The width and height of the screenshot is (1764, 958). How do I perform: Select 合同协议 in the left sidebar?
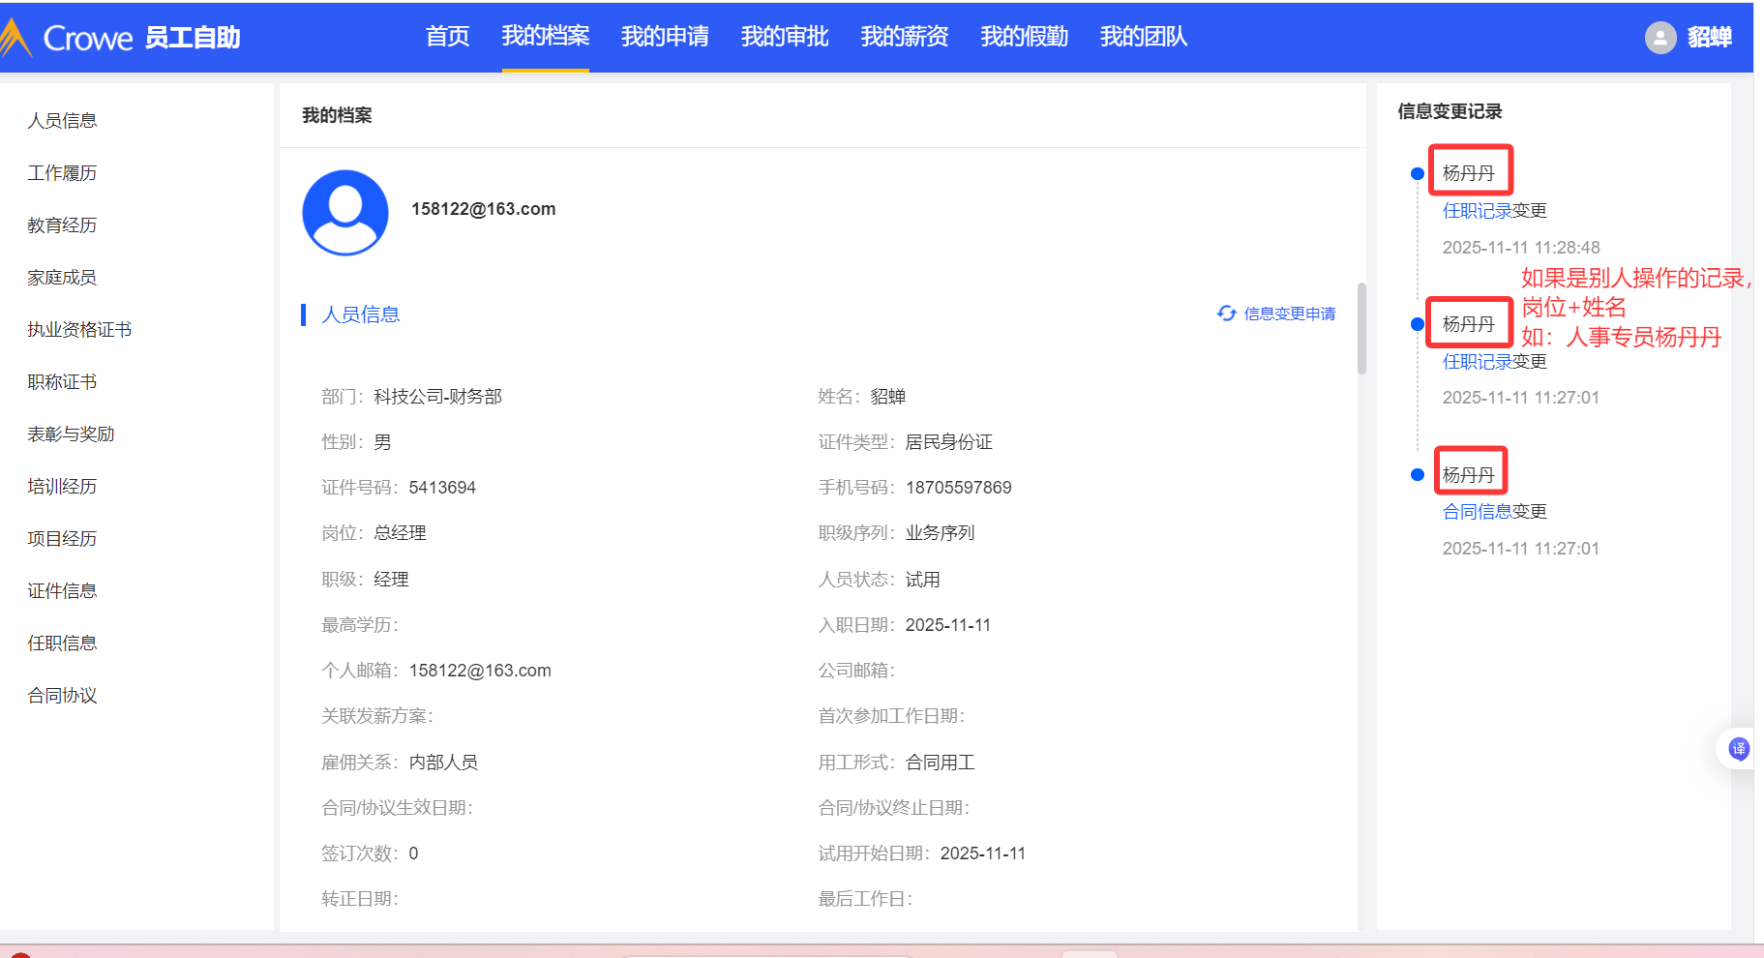click(x=62, y=696)
